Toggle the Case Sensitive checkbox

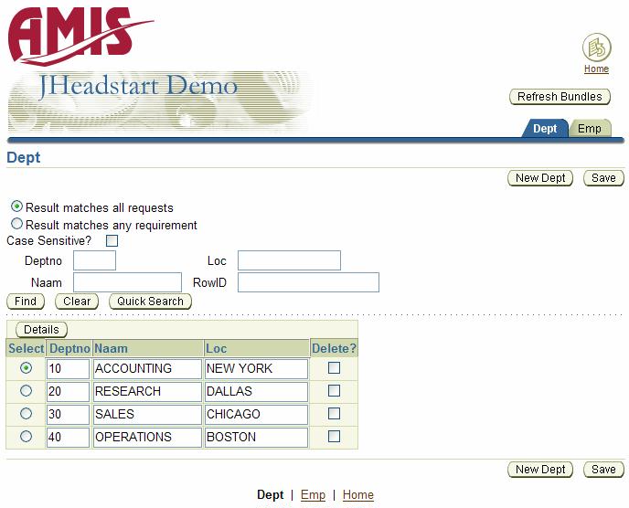[112, 241]
